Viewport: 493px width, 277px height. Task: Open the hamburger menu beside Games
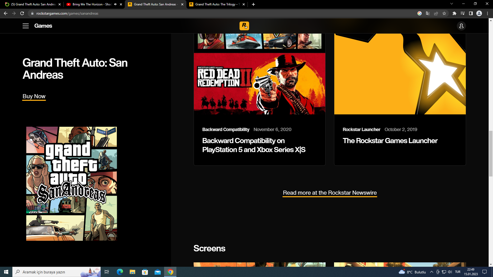click(25, 26)
